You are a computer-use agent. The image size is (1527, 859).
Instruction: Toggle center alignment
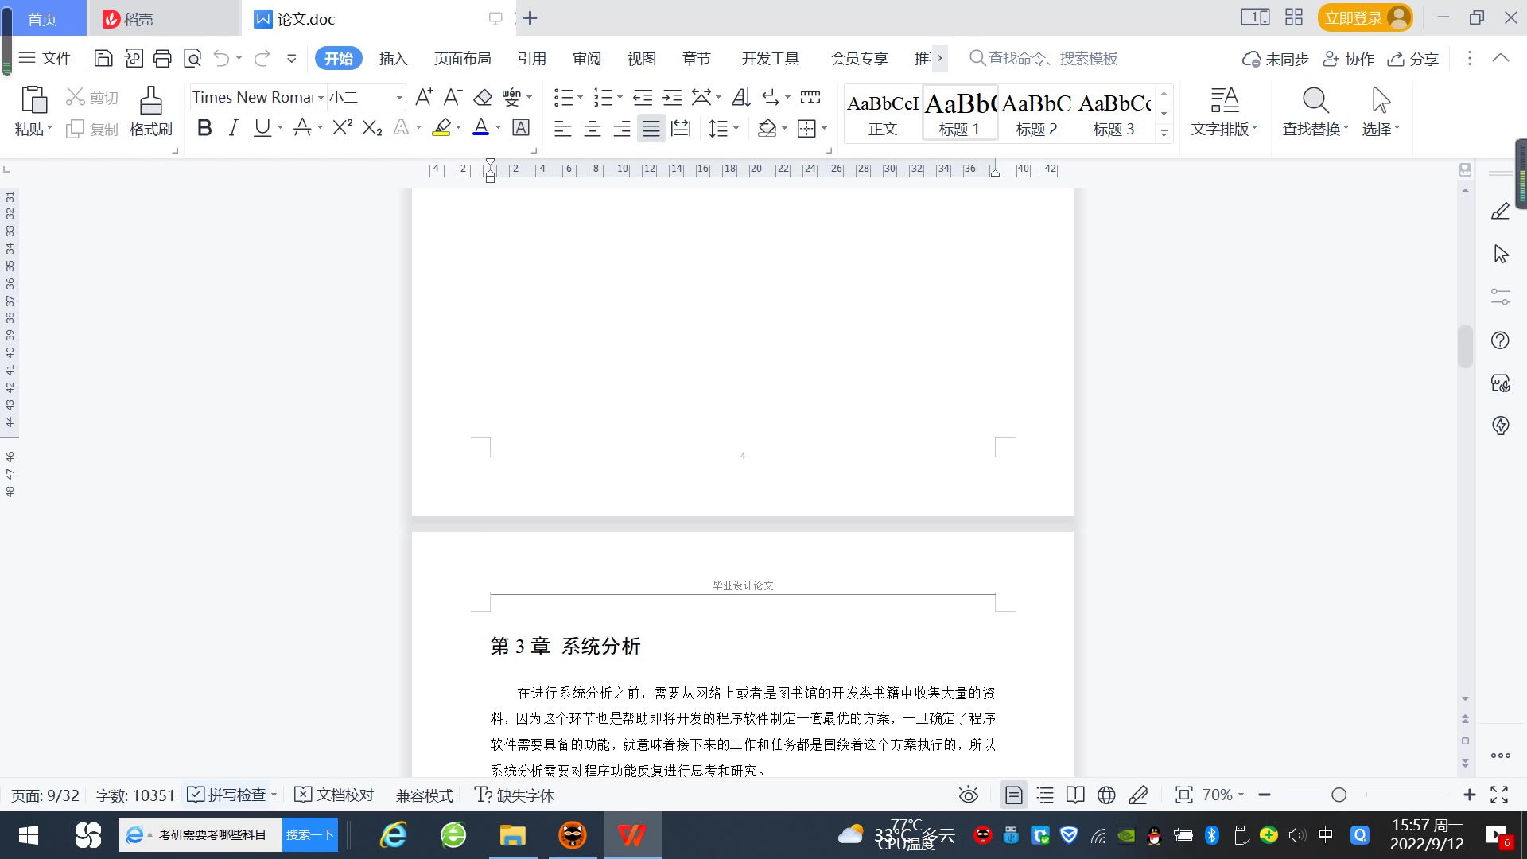click(x=593, y=128)
